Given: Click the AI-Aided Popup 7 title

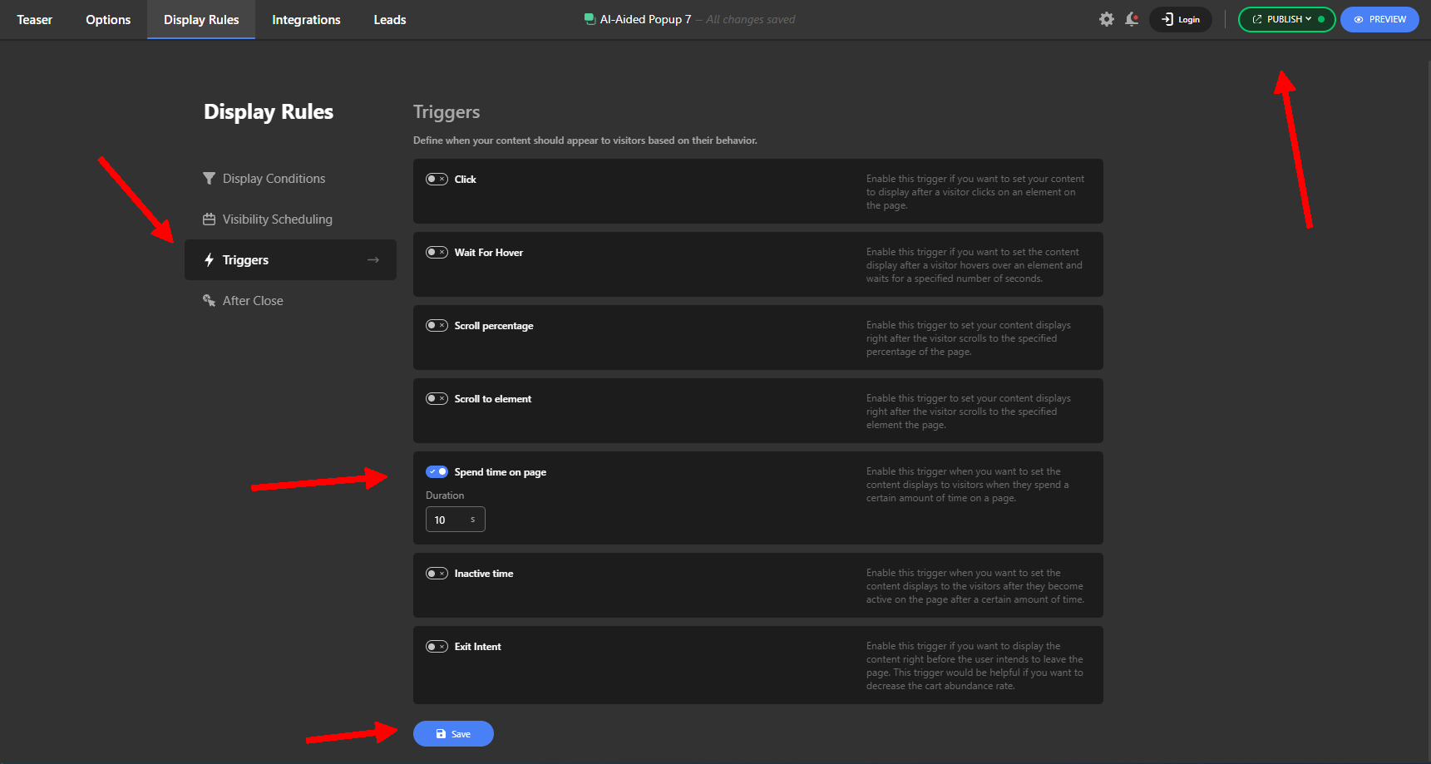Looking at the screenshot, I should point(645,19).
